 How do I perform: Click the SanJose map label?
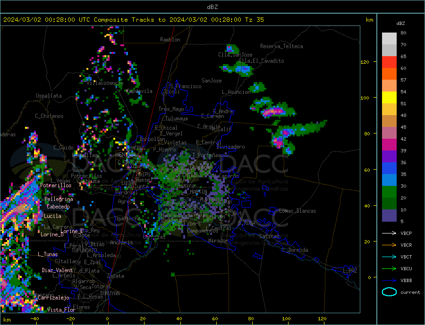point(212,81)
